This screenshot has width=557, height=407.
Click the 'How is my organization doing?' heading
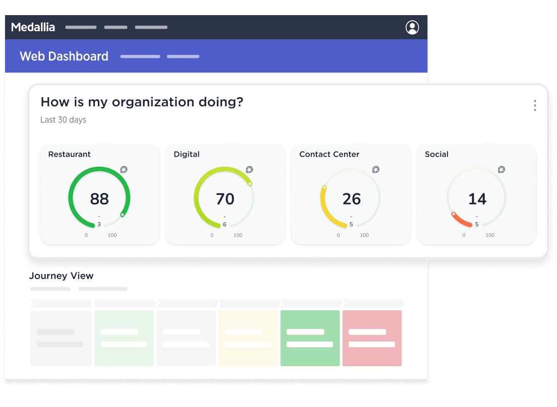pos(142,102)
